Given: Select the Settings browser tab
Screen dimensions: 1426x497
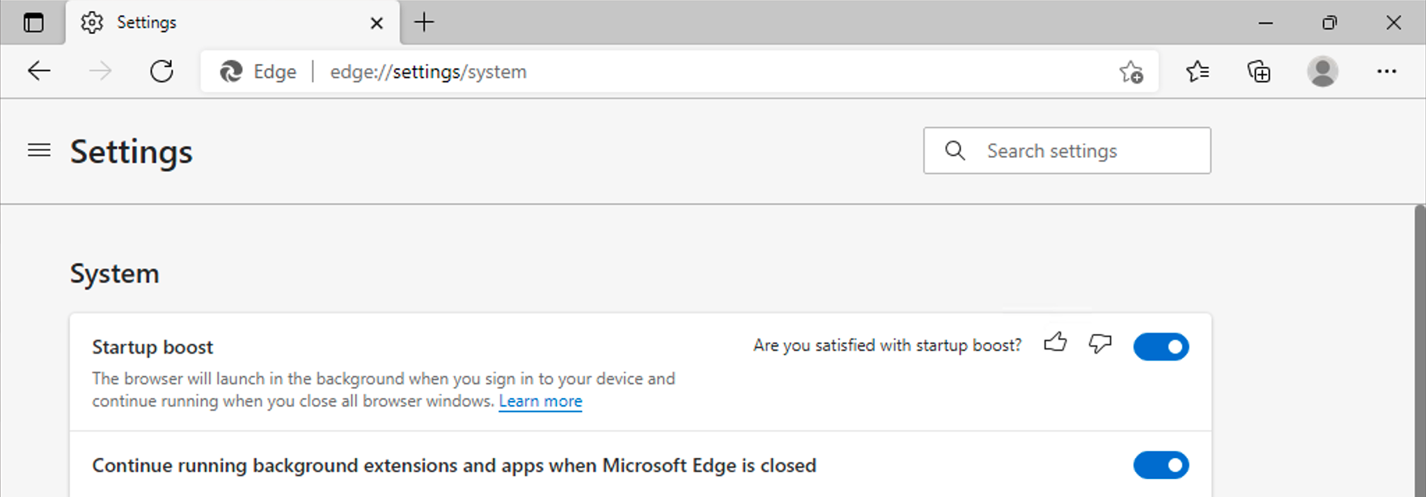Looking at the screenshot, I should [x=233, y=22].
